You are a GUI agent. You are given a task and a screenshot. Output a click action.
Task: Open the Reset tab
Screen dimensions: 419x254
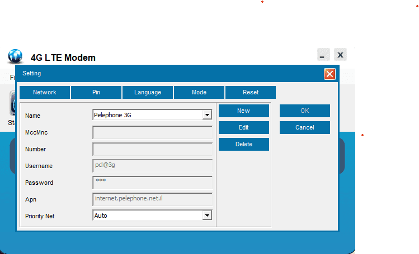pos(251,92)
